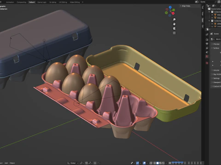Collapse the Surface panel
This screenshot has height=165, width=221.
point(215,48)
